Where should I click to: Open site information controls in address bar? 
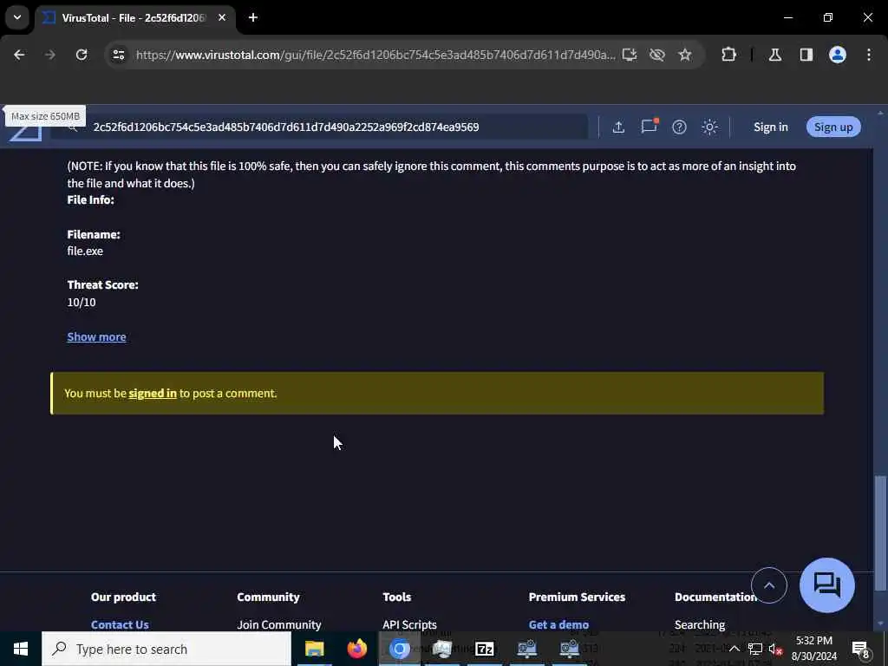pos(118,55)
